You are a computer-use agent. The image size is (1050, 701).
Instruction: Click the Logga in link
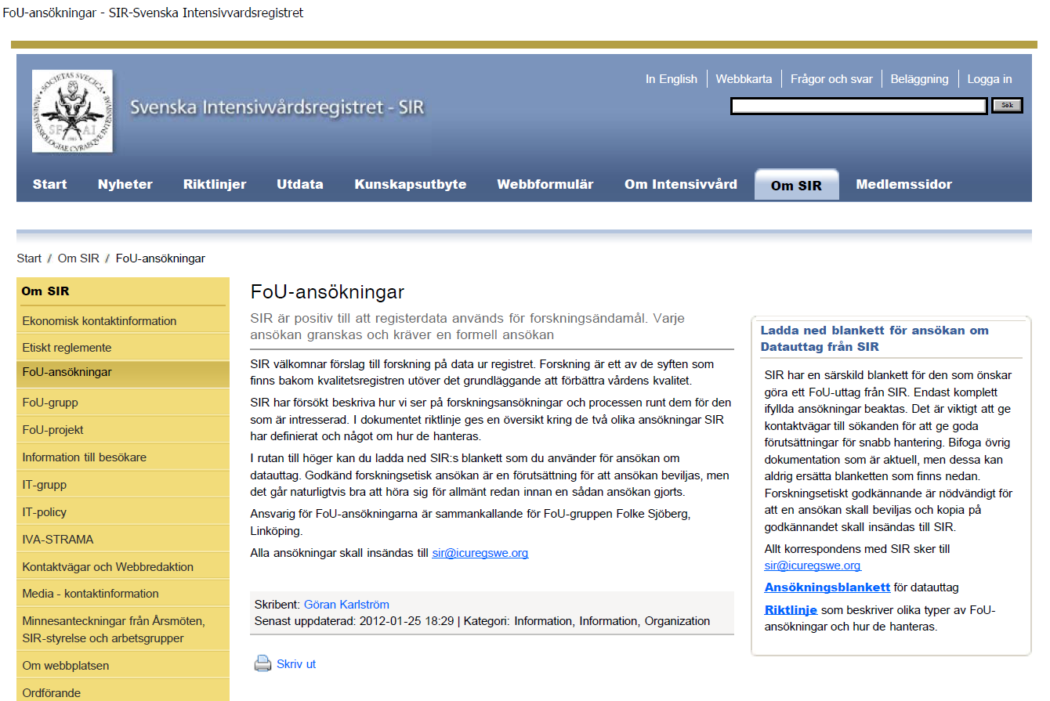click(990, 79)
